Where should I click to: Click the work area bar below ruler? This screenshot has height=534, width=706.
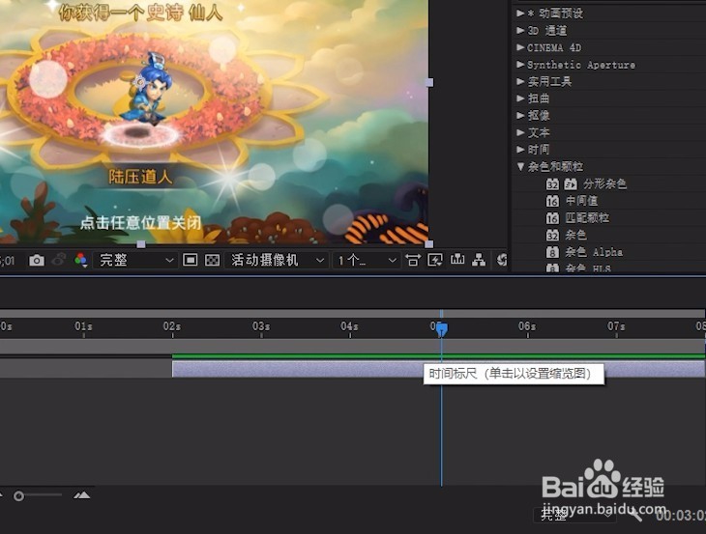pos(353,346)
